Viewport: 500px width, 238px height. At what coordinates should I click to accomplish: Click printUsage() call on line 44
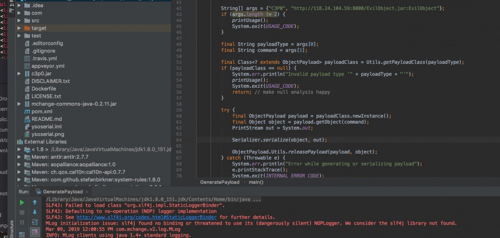click(x=250, y=20)
